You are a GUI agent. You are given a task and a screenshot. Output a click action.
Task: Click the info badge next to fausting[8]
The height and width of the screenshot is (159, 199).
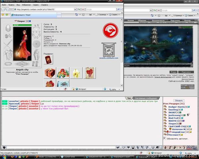point(182,110)
